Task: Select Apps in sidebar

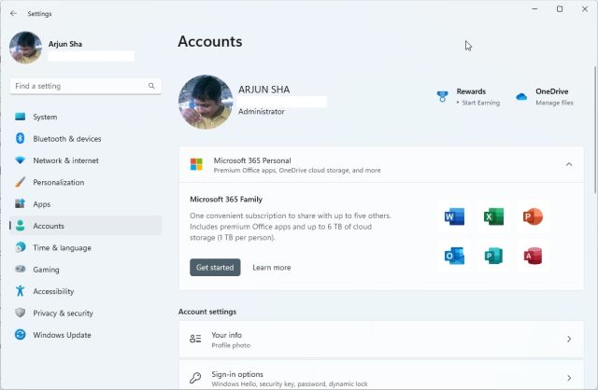Action: (x=86, y=203)
